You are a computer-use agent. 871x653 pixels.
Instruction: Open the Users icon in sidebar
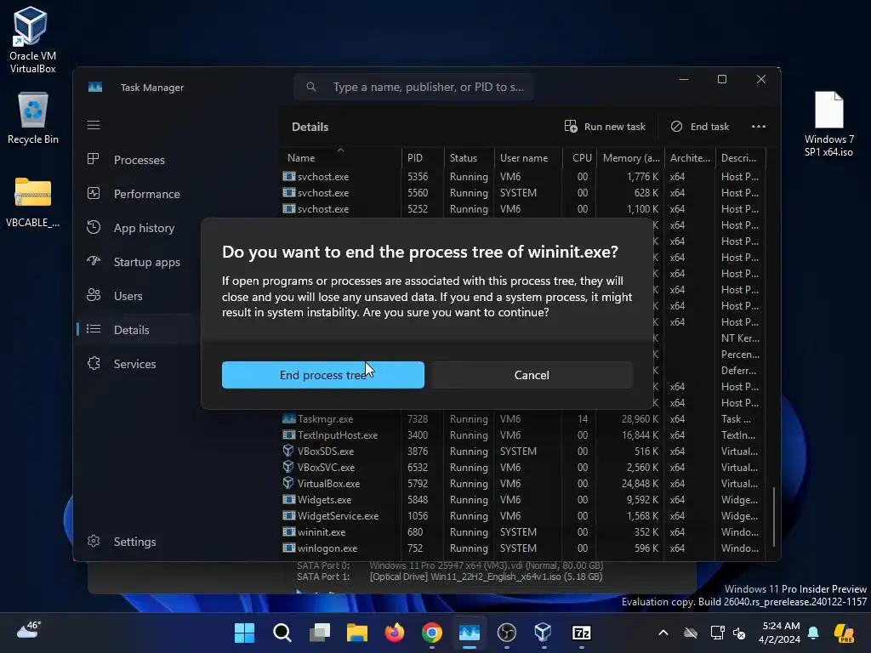tap(94, 295)
